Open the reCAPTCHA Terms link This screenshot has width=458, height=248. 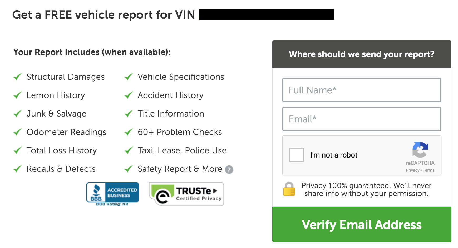tap(429, 170)
